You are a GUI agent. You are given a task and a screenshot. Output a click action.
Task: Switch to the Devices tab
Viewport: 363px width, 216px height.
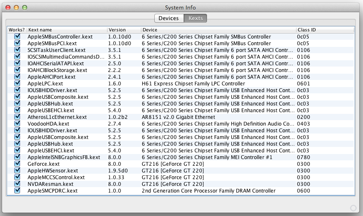click(169, 18)
